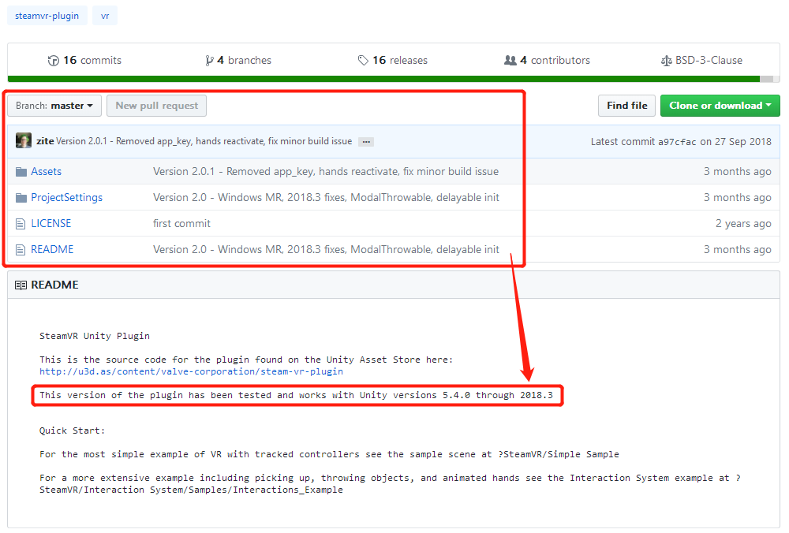Screen dimensions: 789x533
Task: Click the Find file button
Action: 626,106
